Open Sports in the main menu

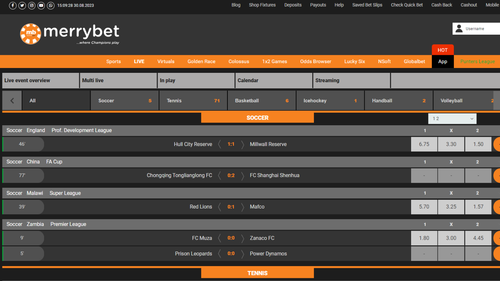point(114,61)
